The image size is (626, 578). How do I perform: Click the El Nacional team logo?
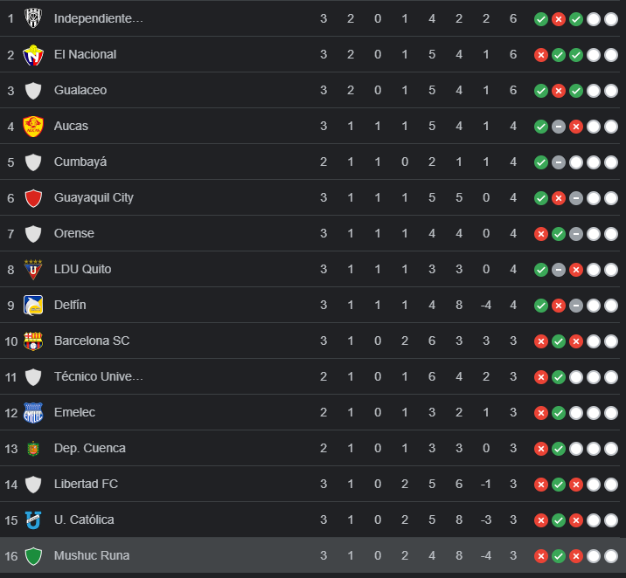pyautogui.click(x=33, y=55)
